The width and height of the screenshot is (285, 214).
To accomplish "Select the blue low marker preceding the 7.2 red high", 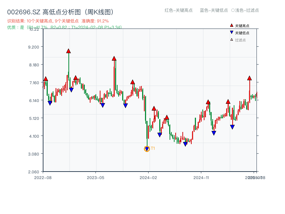I will 125,106.
